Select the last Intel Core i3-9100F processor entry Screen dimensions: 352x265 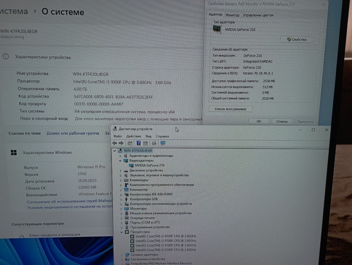pyautogui.click(x=166, y=250)
